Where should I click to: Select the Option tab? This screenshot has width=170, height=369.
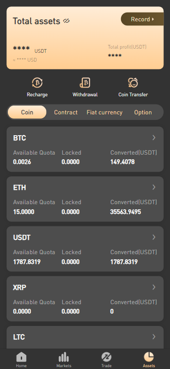coord(143,112)
